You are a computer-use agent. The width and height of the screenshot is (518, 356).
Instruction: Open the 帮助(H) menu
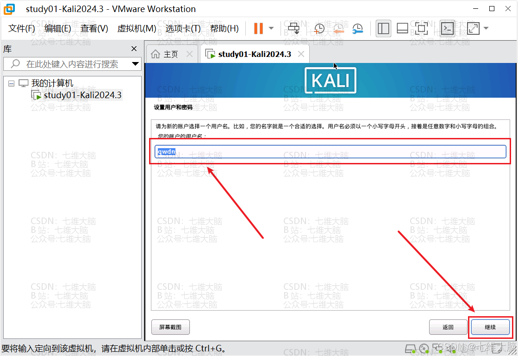225,28
